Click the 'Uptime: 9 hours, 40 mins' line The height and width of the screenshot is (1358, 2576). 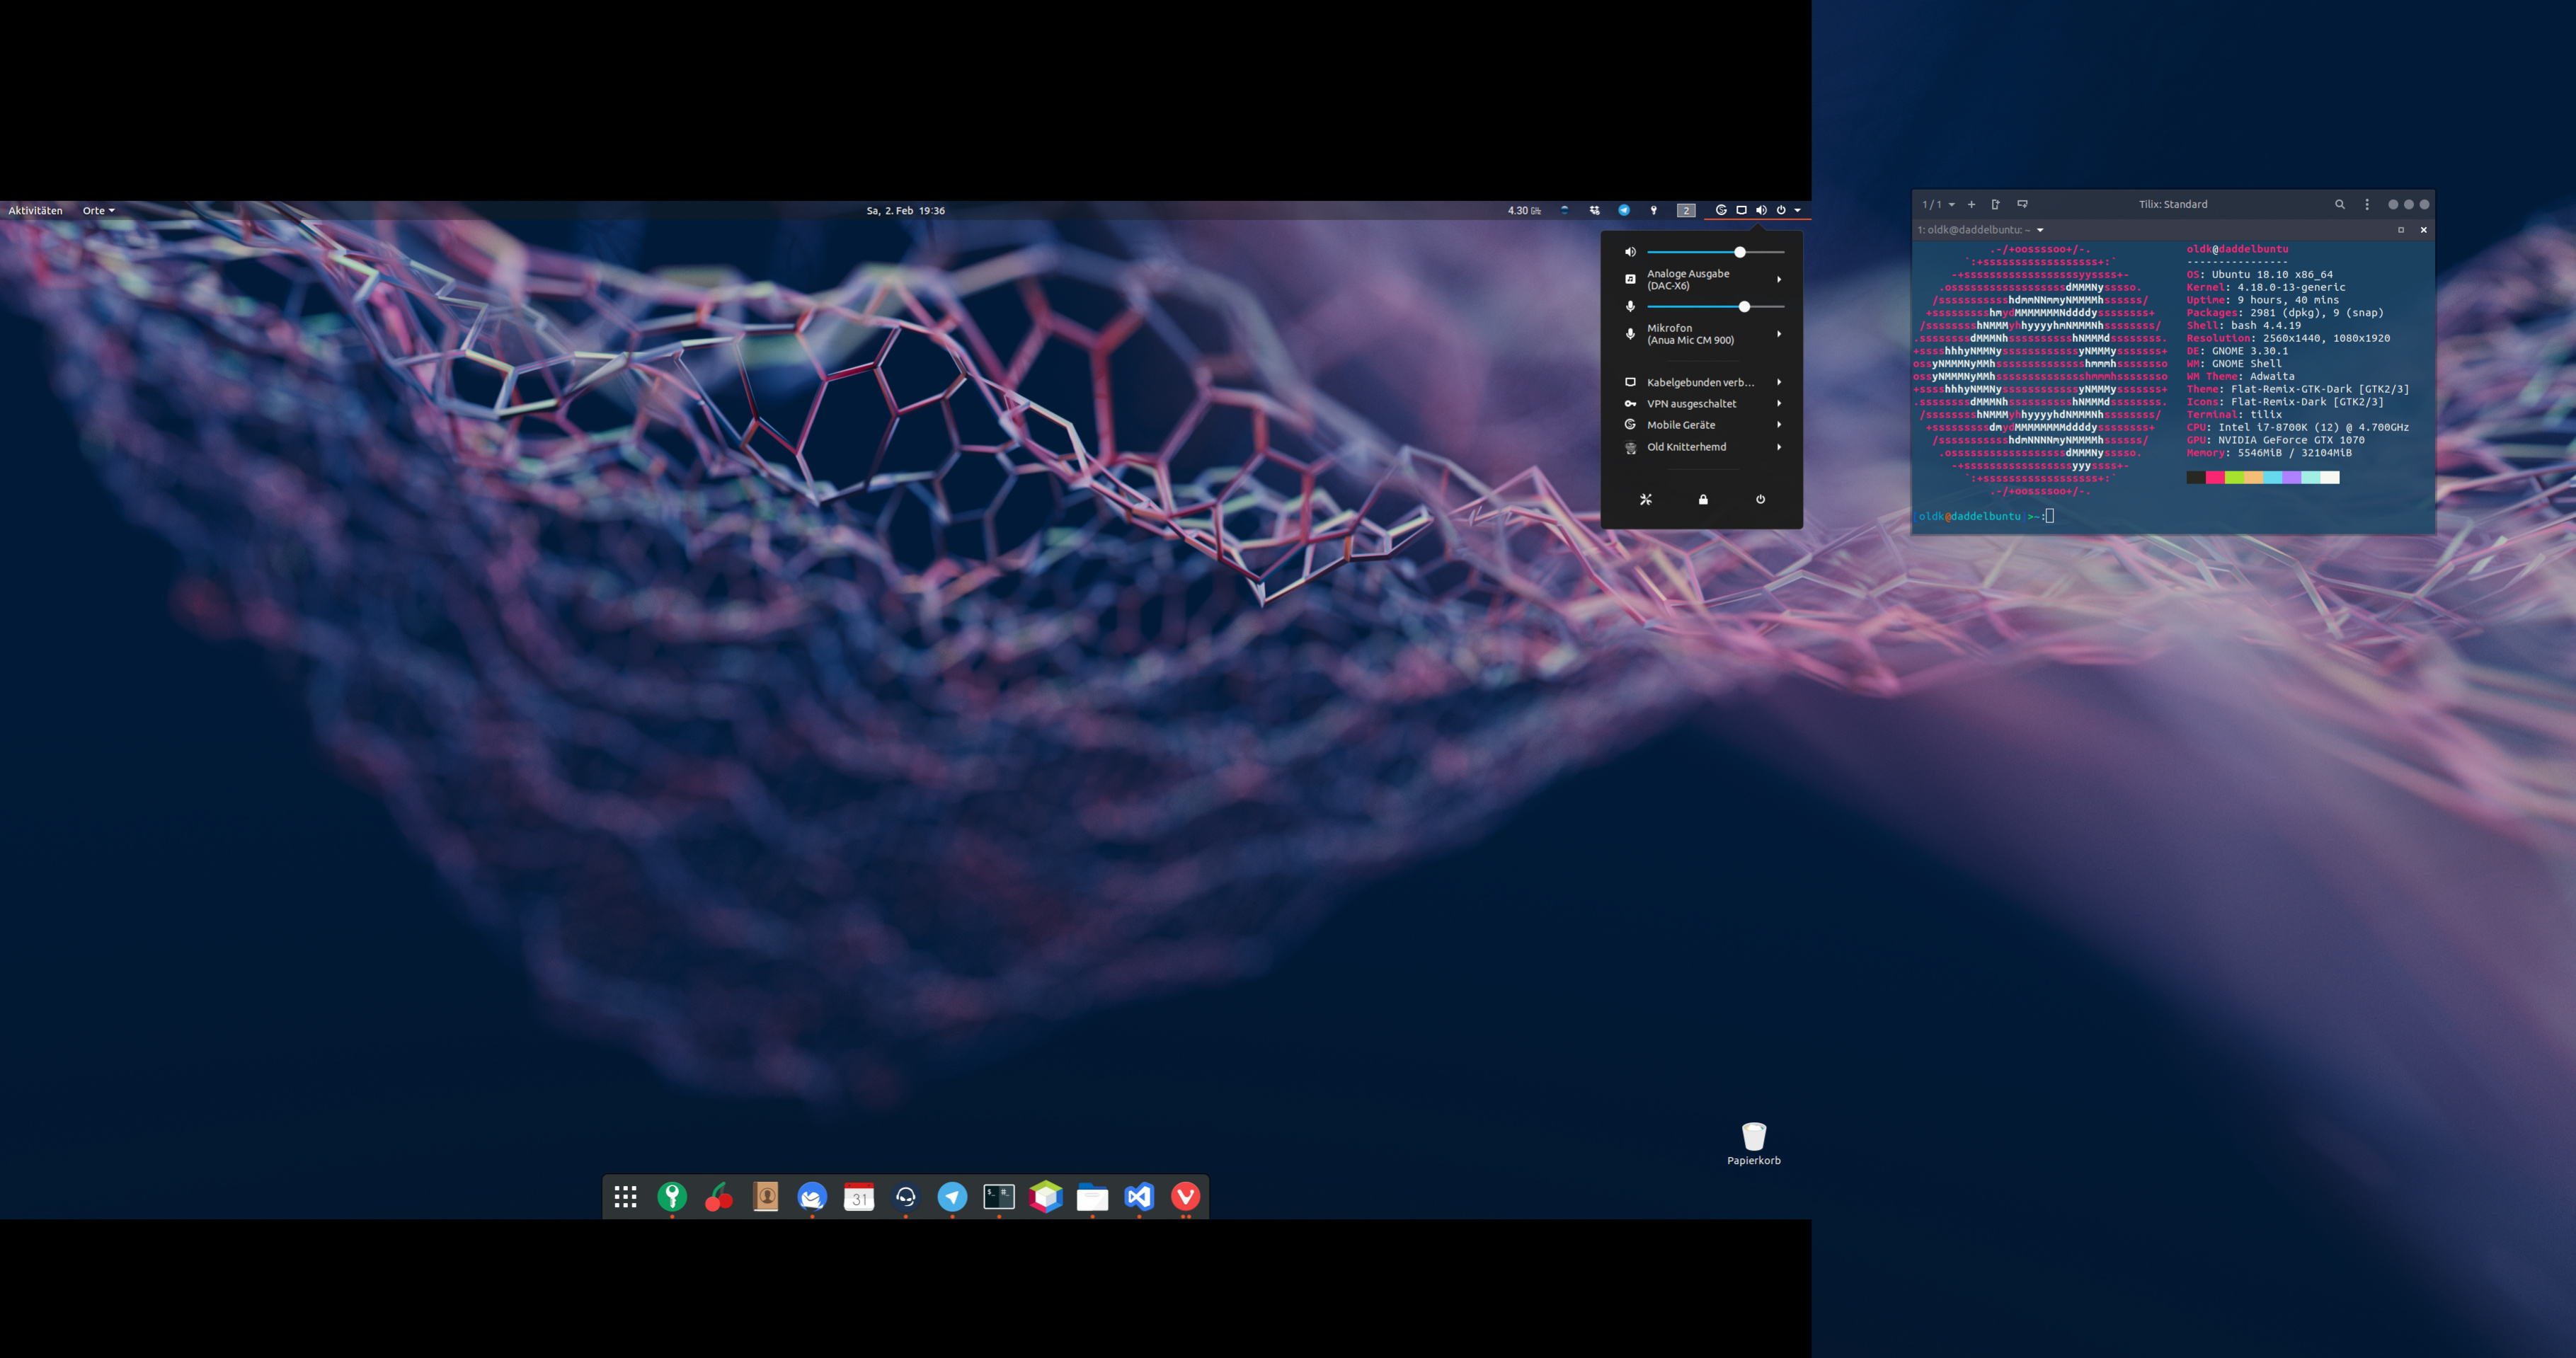(x=2262, y=300)
